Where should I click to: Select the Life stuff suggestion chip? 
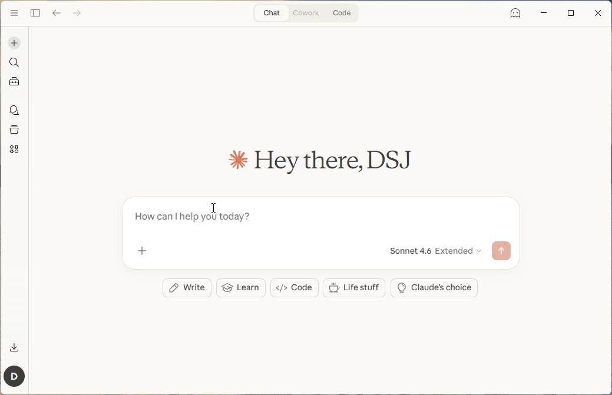tap(354, 288)
